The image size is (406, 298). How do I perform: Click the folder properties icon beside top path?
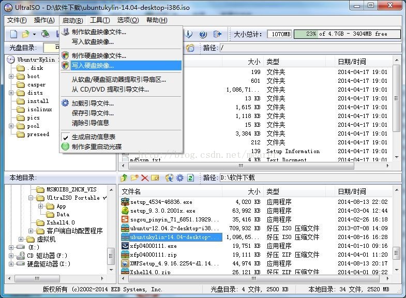coord(190,48)
